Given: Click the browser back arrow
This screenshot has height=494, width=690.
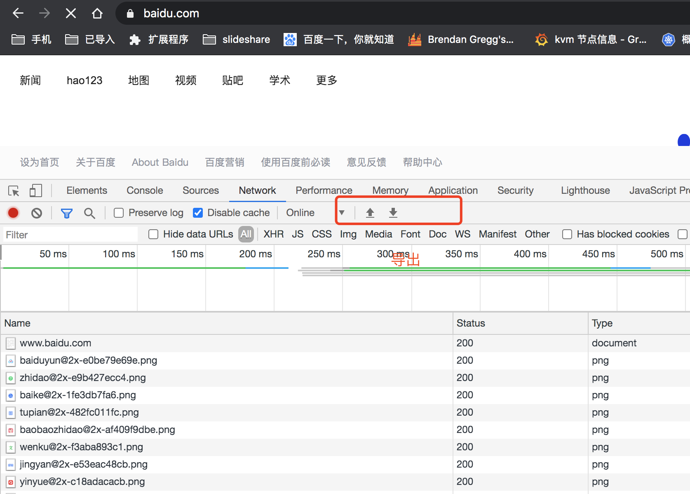Looking at the screenshot, I should tap(18, 14).
